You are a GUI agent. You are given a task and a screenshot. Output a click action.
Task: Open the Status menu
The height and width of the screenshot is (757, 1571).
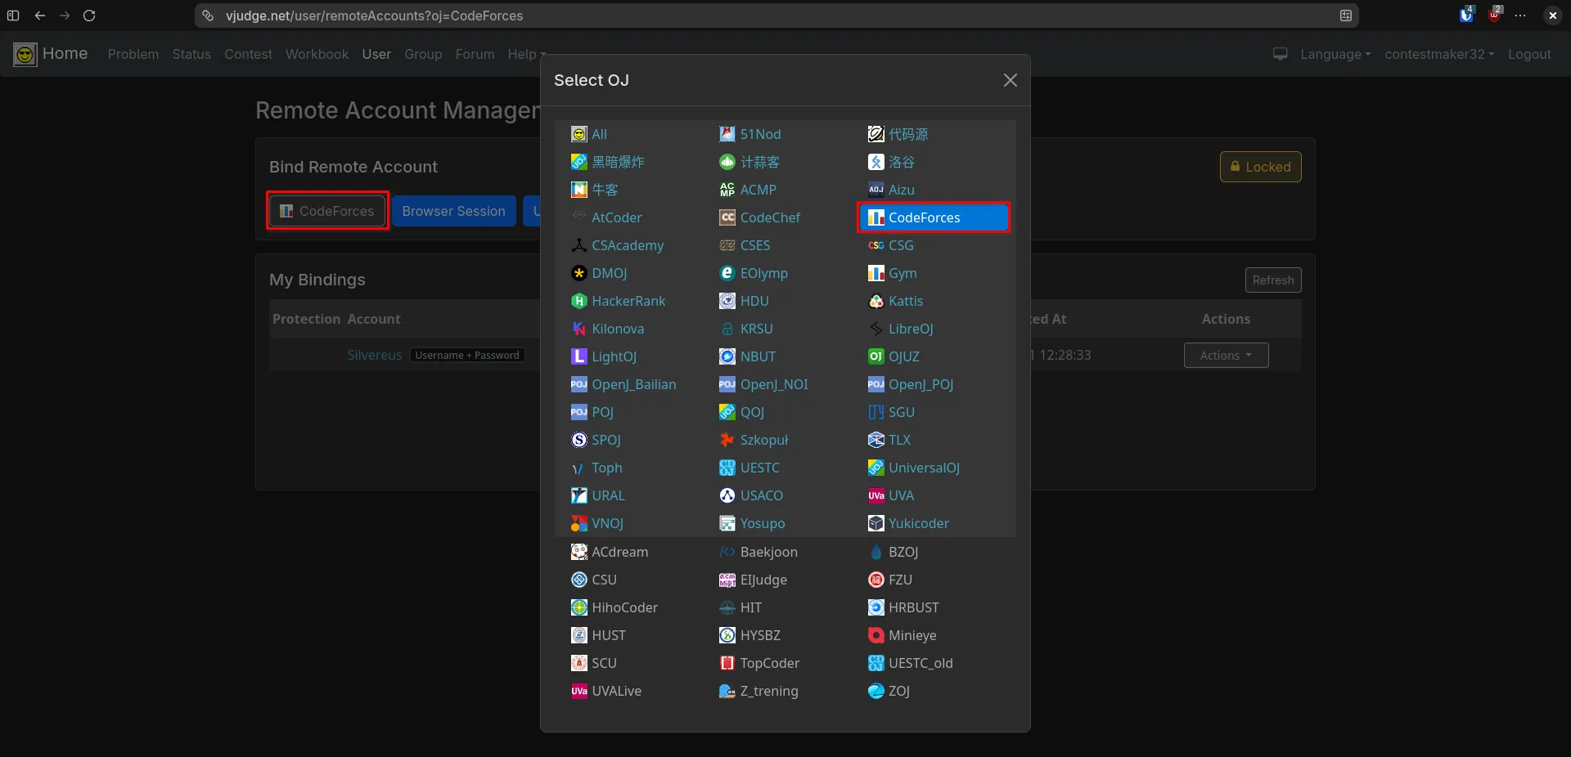(x=191, y=54)
